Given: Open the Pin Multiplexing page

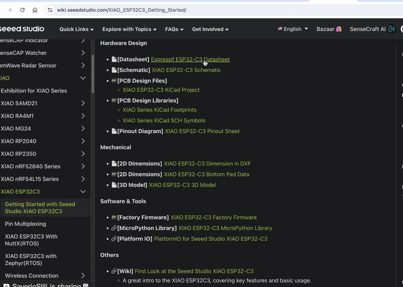Looking at the screenshot, I should click(25, 224).
